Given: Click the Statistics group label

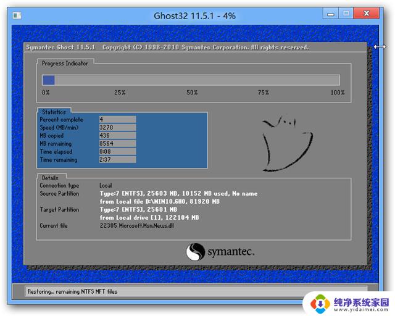Looking at the screenshot, I should click(54, 112).
